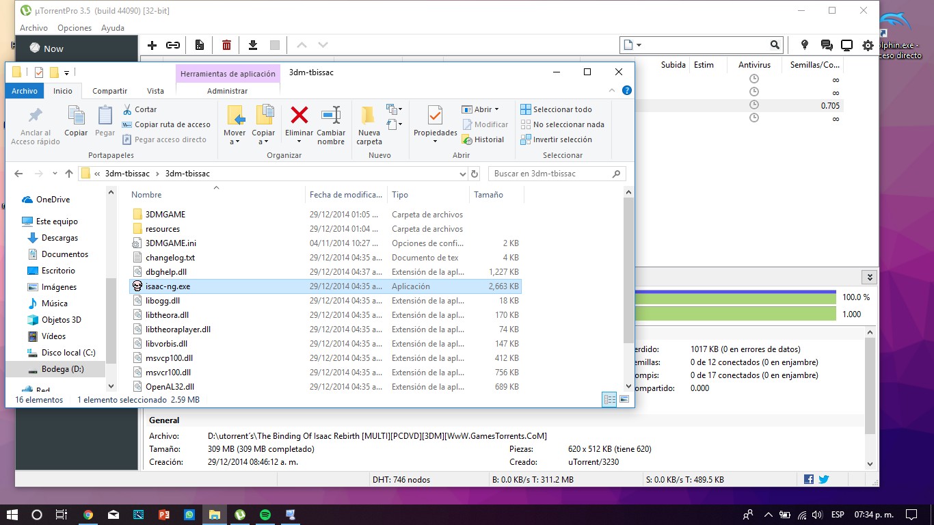Click the light bulb icon in uTorrent toolbar
Viewport: 934px width, 525px height.
click(805, 45)
